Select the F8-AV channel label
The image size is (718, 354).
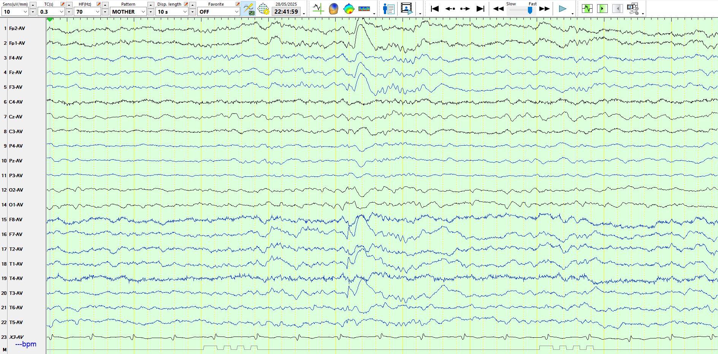click(x=16, y=220)
